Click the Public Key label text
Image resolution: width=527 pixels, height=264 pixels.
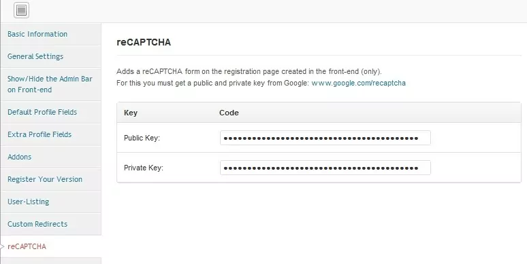[x=142, y=138]
